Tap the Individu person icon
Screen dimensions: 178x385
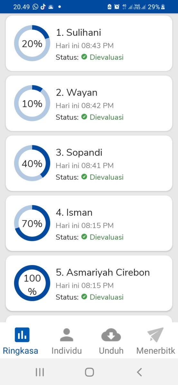click(67, 335)
